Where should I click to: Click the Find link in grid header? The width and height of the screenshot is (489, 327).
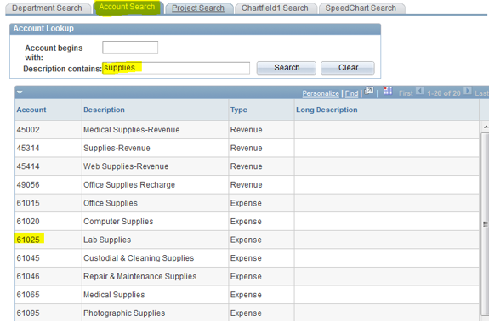tap(351, 93)
